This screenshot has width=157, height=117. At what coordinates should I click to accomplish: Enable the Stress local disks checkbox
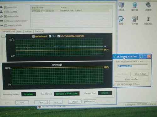[6, 26]
